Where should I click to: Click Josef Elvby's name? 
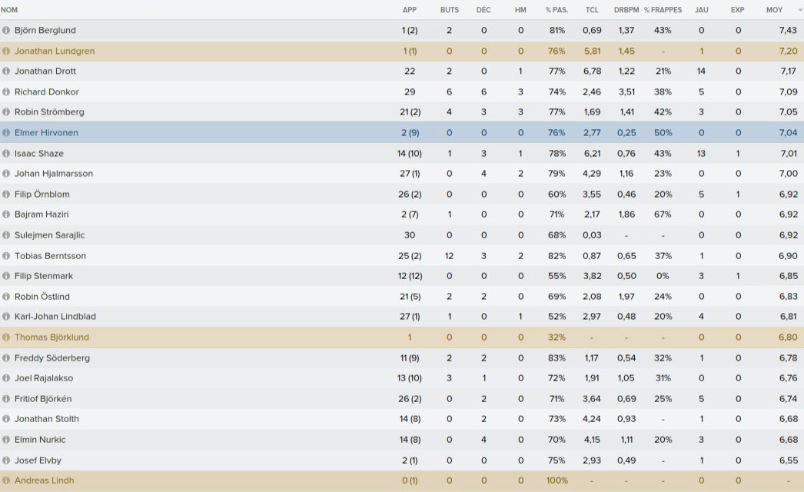click(38, 460)
